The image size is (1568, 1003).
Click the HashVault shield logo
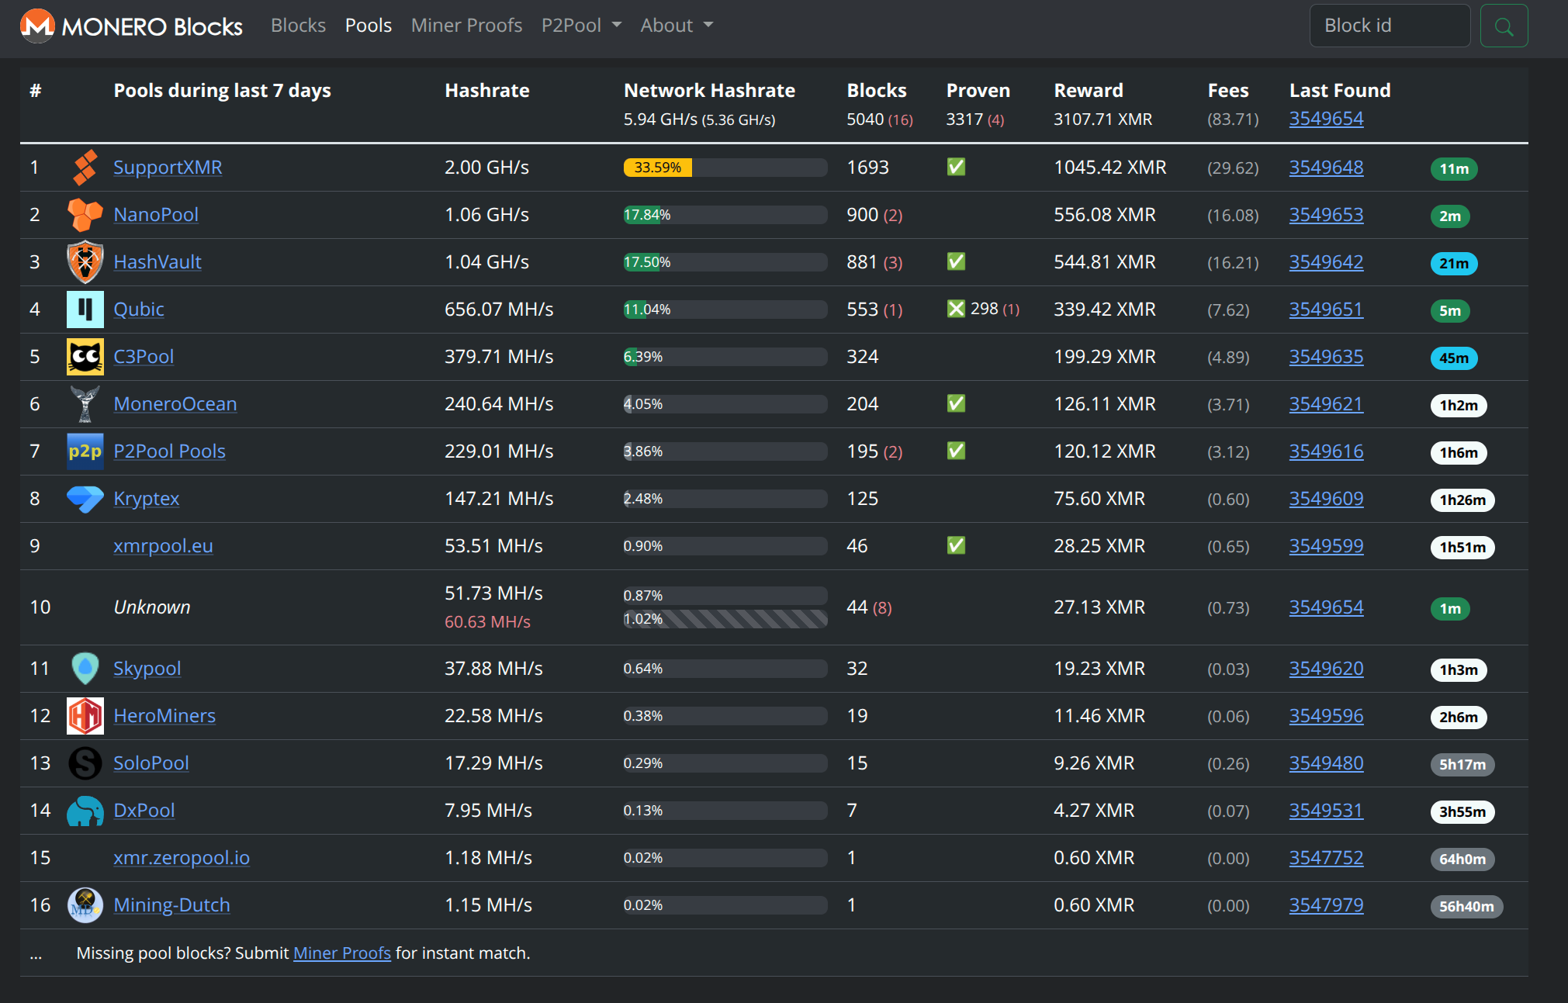coord(85,262)
